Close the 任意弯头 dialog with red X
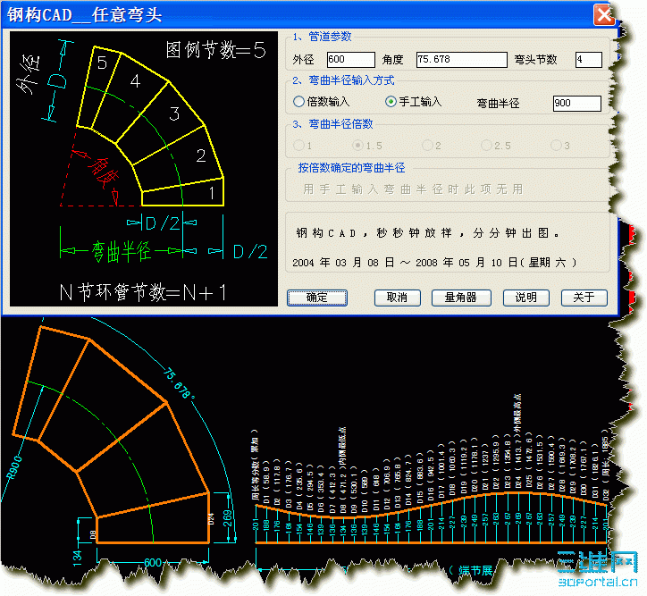Screen dimensions: 647x596 604,15
